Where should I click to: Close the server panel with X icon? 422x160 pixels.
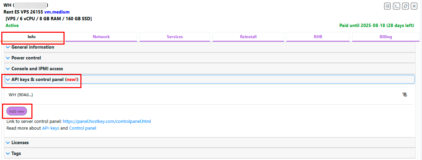click(414, 6)
